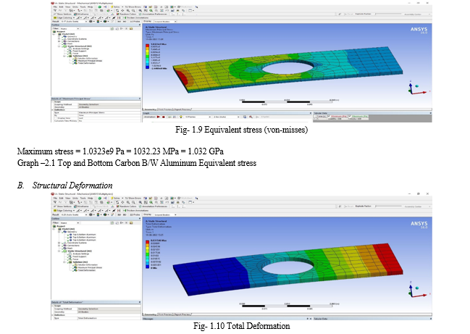Collapse the Solution (A6) node in the upper Outline
Viewport: 470px width, 334px height.
[64, 56]
